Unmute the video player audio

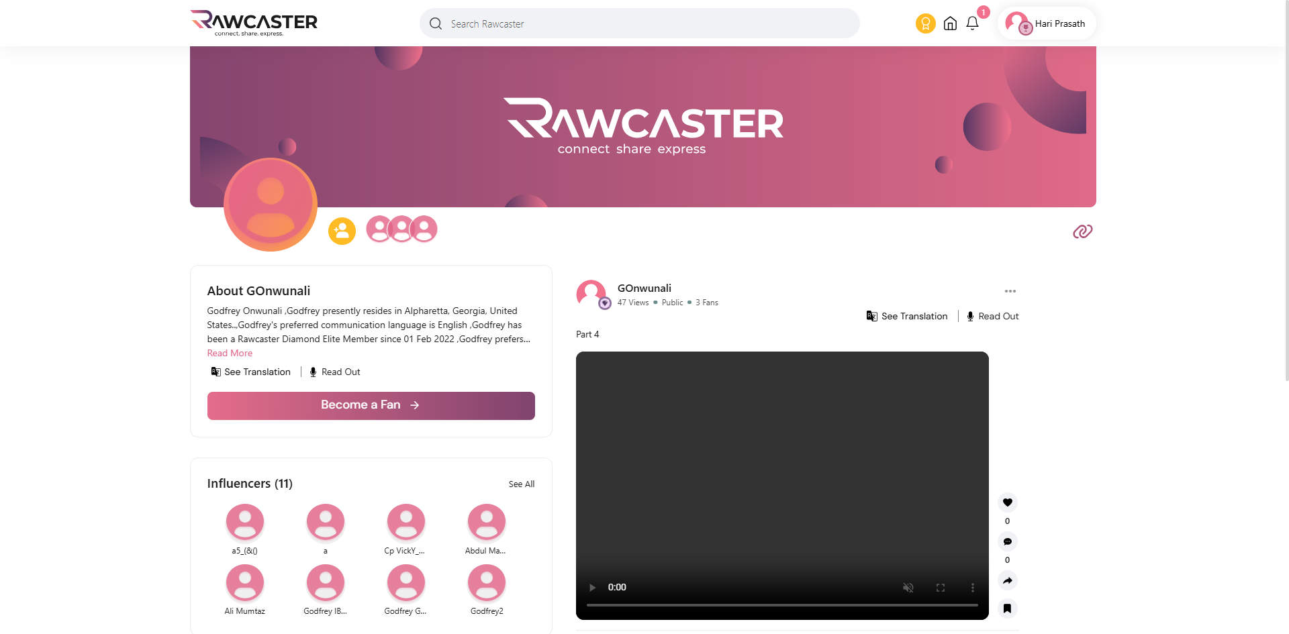[x=908, y=588]
